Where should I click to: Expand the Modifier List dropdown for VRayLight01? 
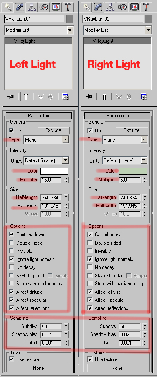(39, 30)
